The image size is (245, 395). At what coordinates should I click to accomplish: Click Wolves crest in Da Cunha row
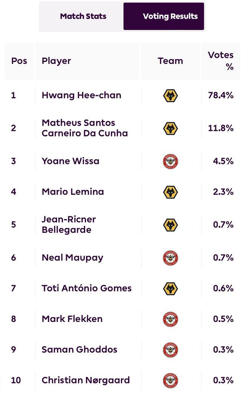coord(170,128)
